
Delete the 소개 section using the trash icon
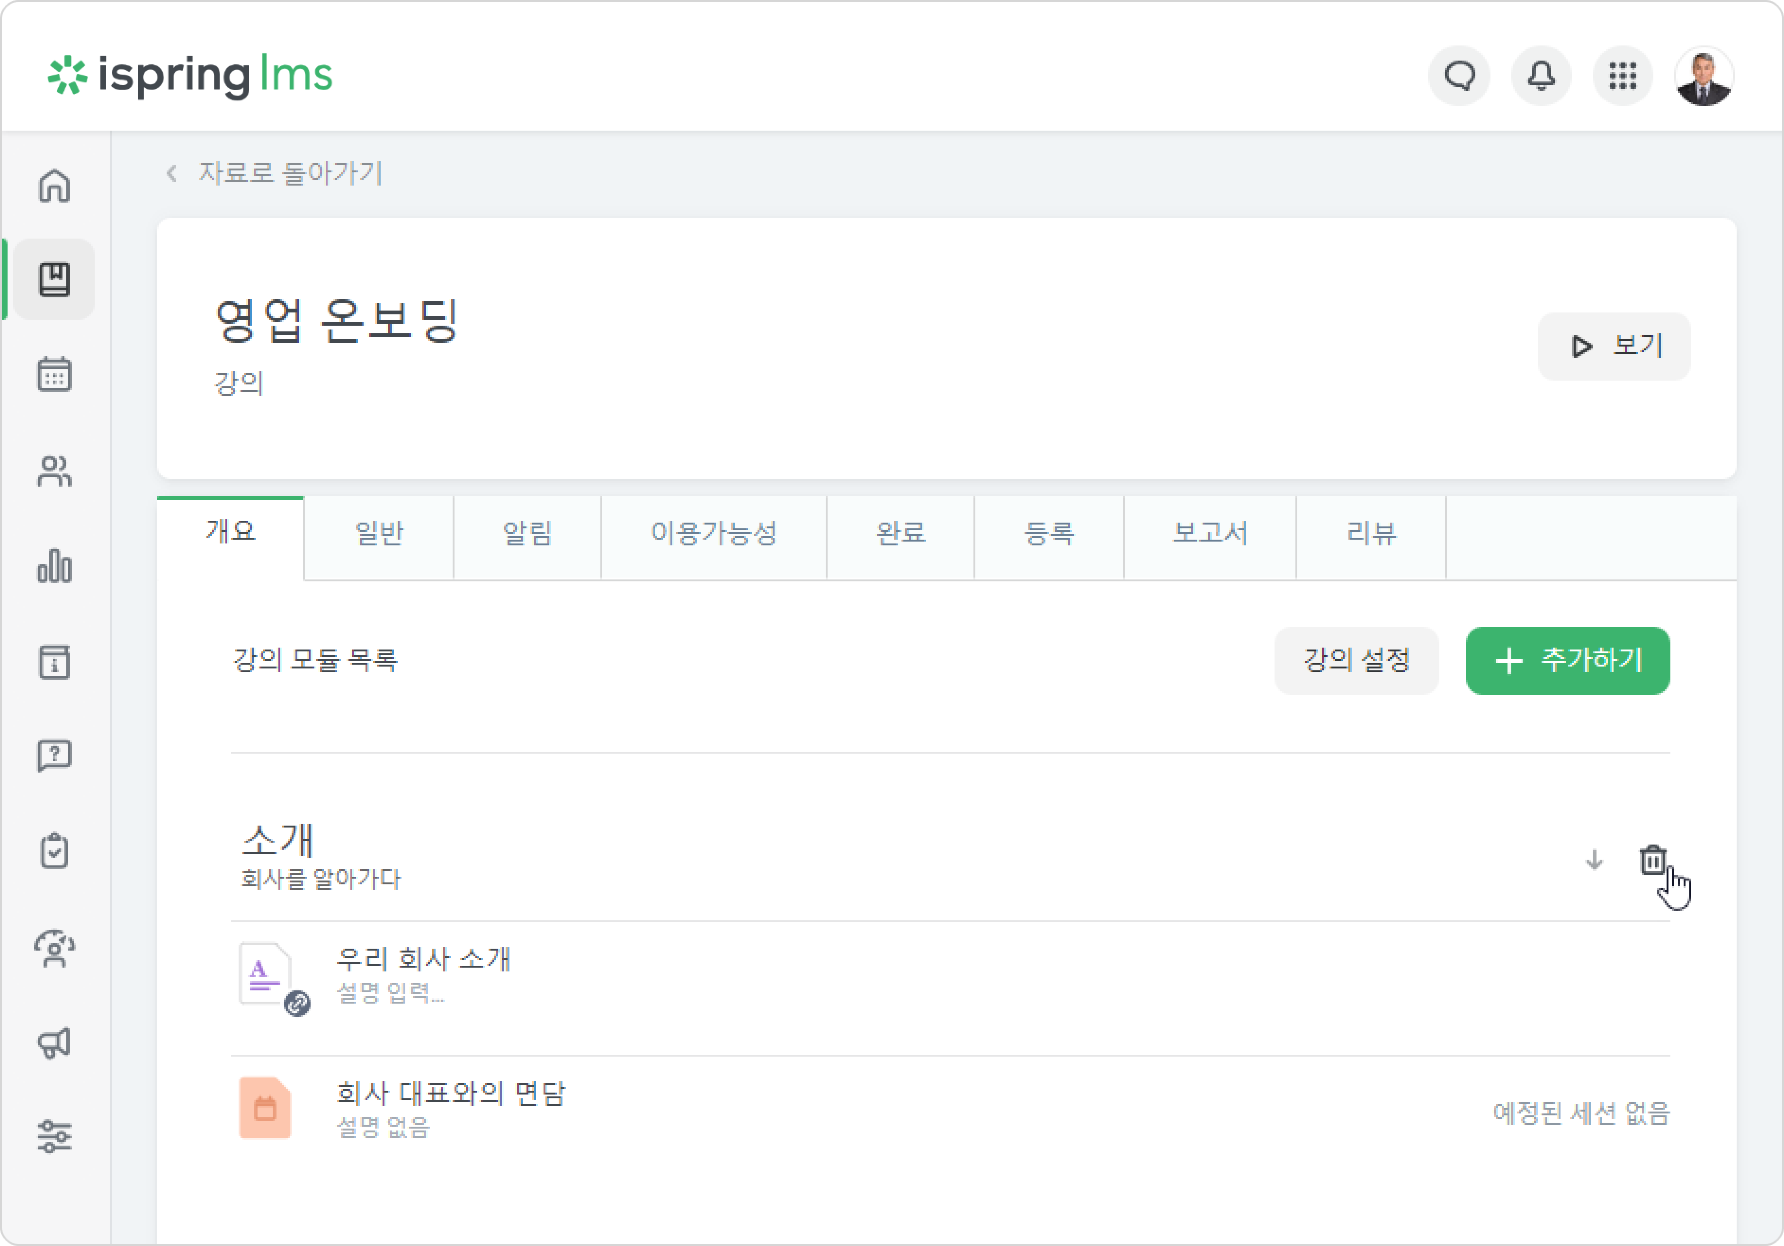pos(1653,861)
